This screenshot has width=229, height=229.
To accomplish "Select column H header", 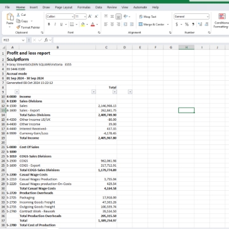I will tap(186, 47).
